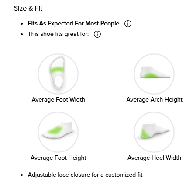Select the arch height foot illustration
This screenshot has height=179, width=186.
click(154, 74)
